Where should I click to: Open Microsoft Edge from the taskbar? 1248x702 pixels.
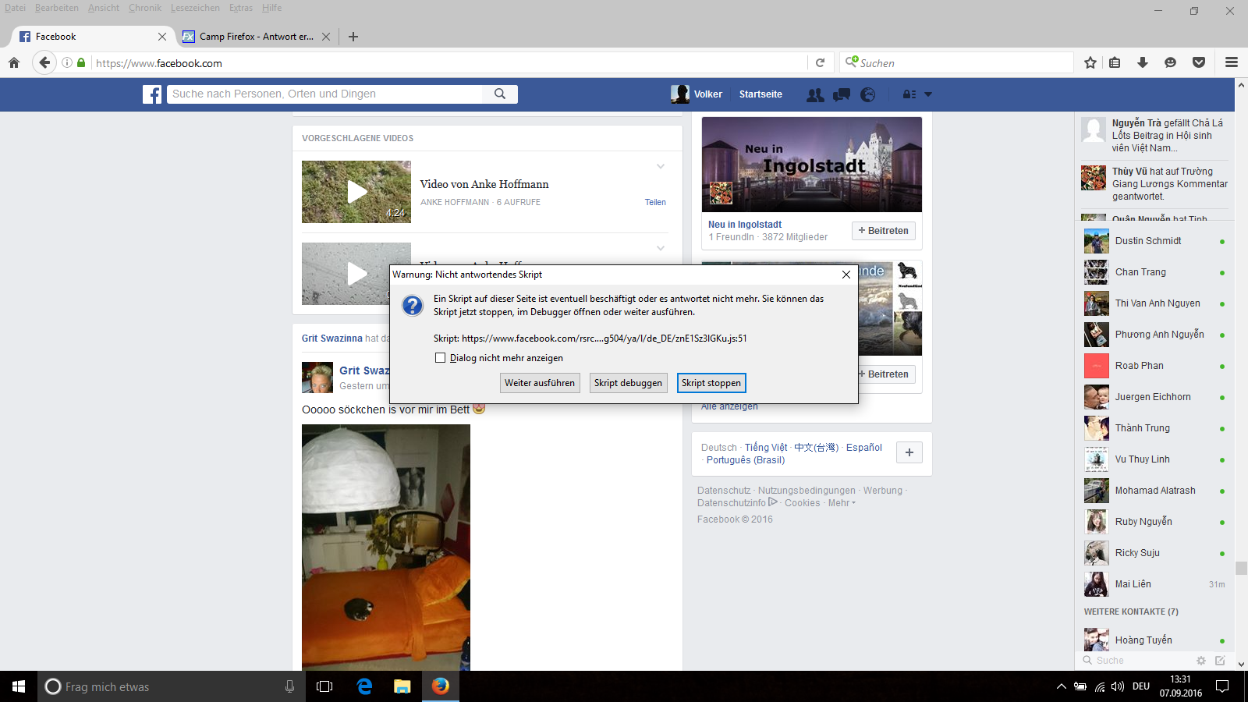[364, 686]
